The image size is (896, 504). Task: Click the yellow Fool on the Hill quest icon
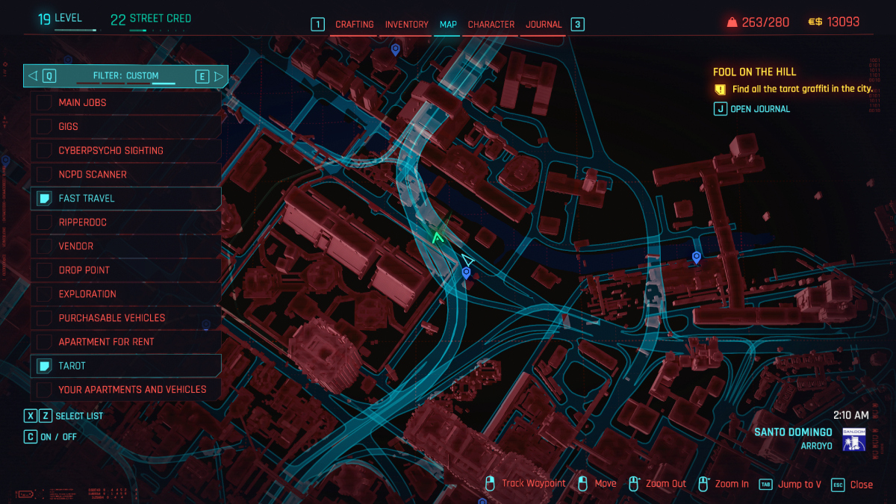tap(720, 89)
